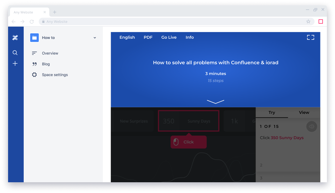Open the Overview page
This screenshot has height=193, width=335.
[x=50, y=53]
